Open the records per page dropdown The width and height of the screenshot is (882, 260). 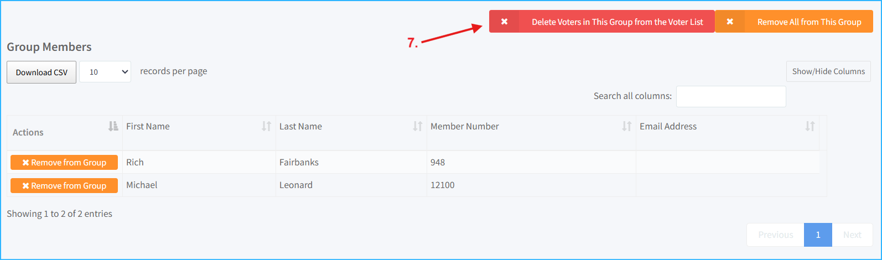105,72
